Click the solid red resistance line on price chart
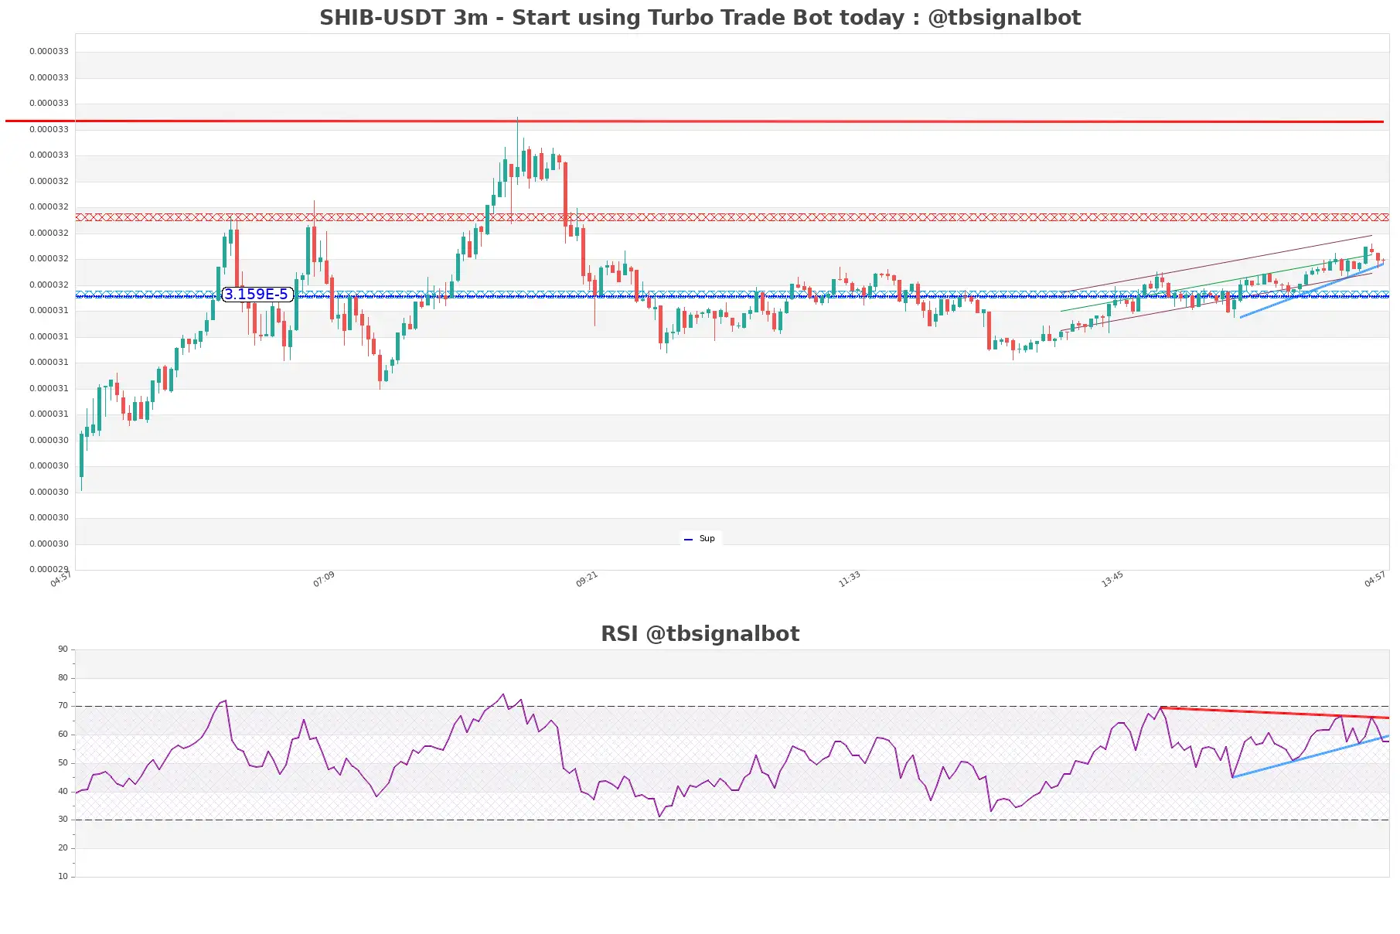The image size is (1400, 934). [694, 121]
